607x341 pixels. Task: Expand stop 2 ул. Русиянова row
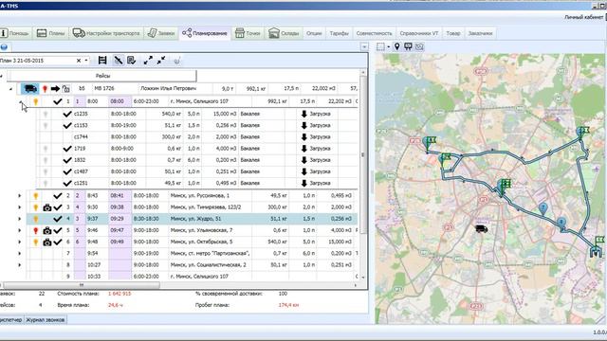[x=20, y=196]
